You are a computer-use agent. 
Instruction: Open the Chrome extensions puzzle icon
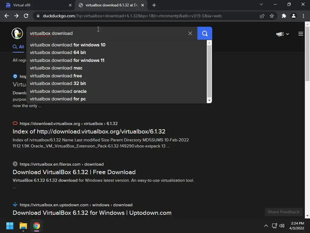284,16
